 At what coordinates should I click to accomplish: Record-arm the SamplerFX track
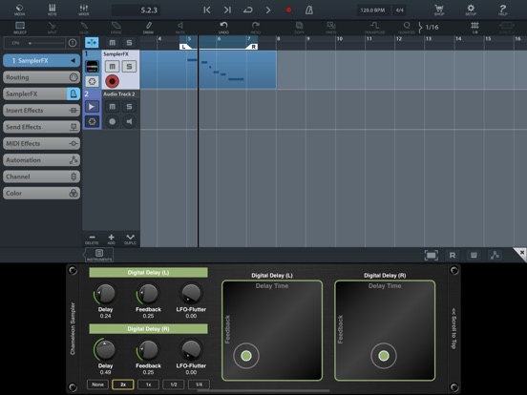coord(113,81)
